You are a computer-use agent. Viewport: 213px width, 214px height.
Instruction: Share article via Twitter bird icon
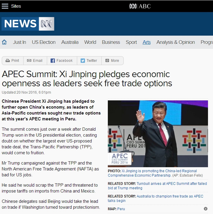[83, 61]
